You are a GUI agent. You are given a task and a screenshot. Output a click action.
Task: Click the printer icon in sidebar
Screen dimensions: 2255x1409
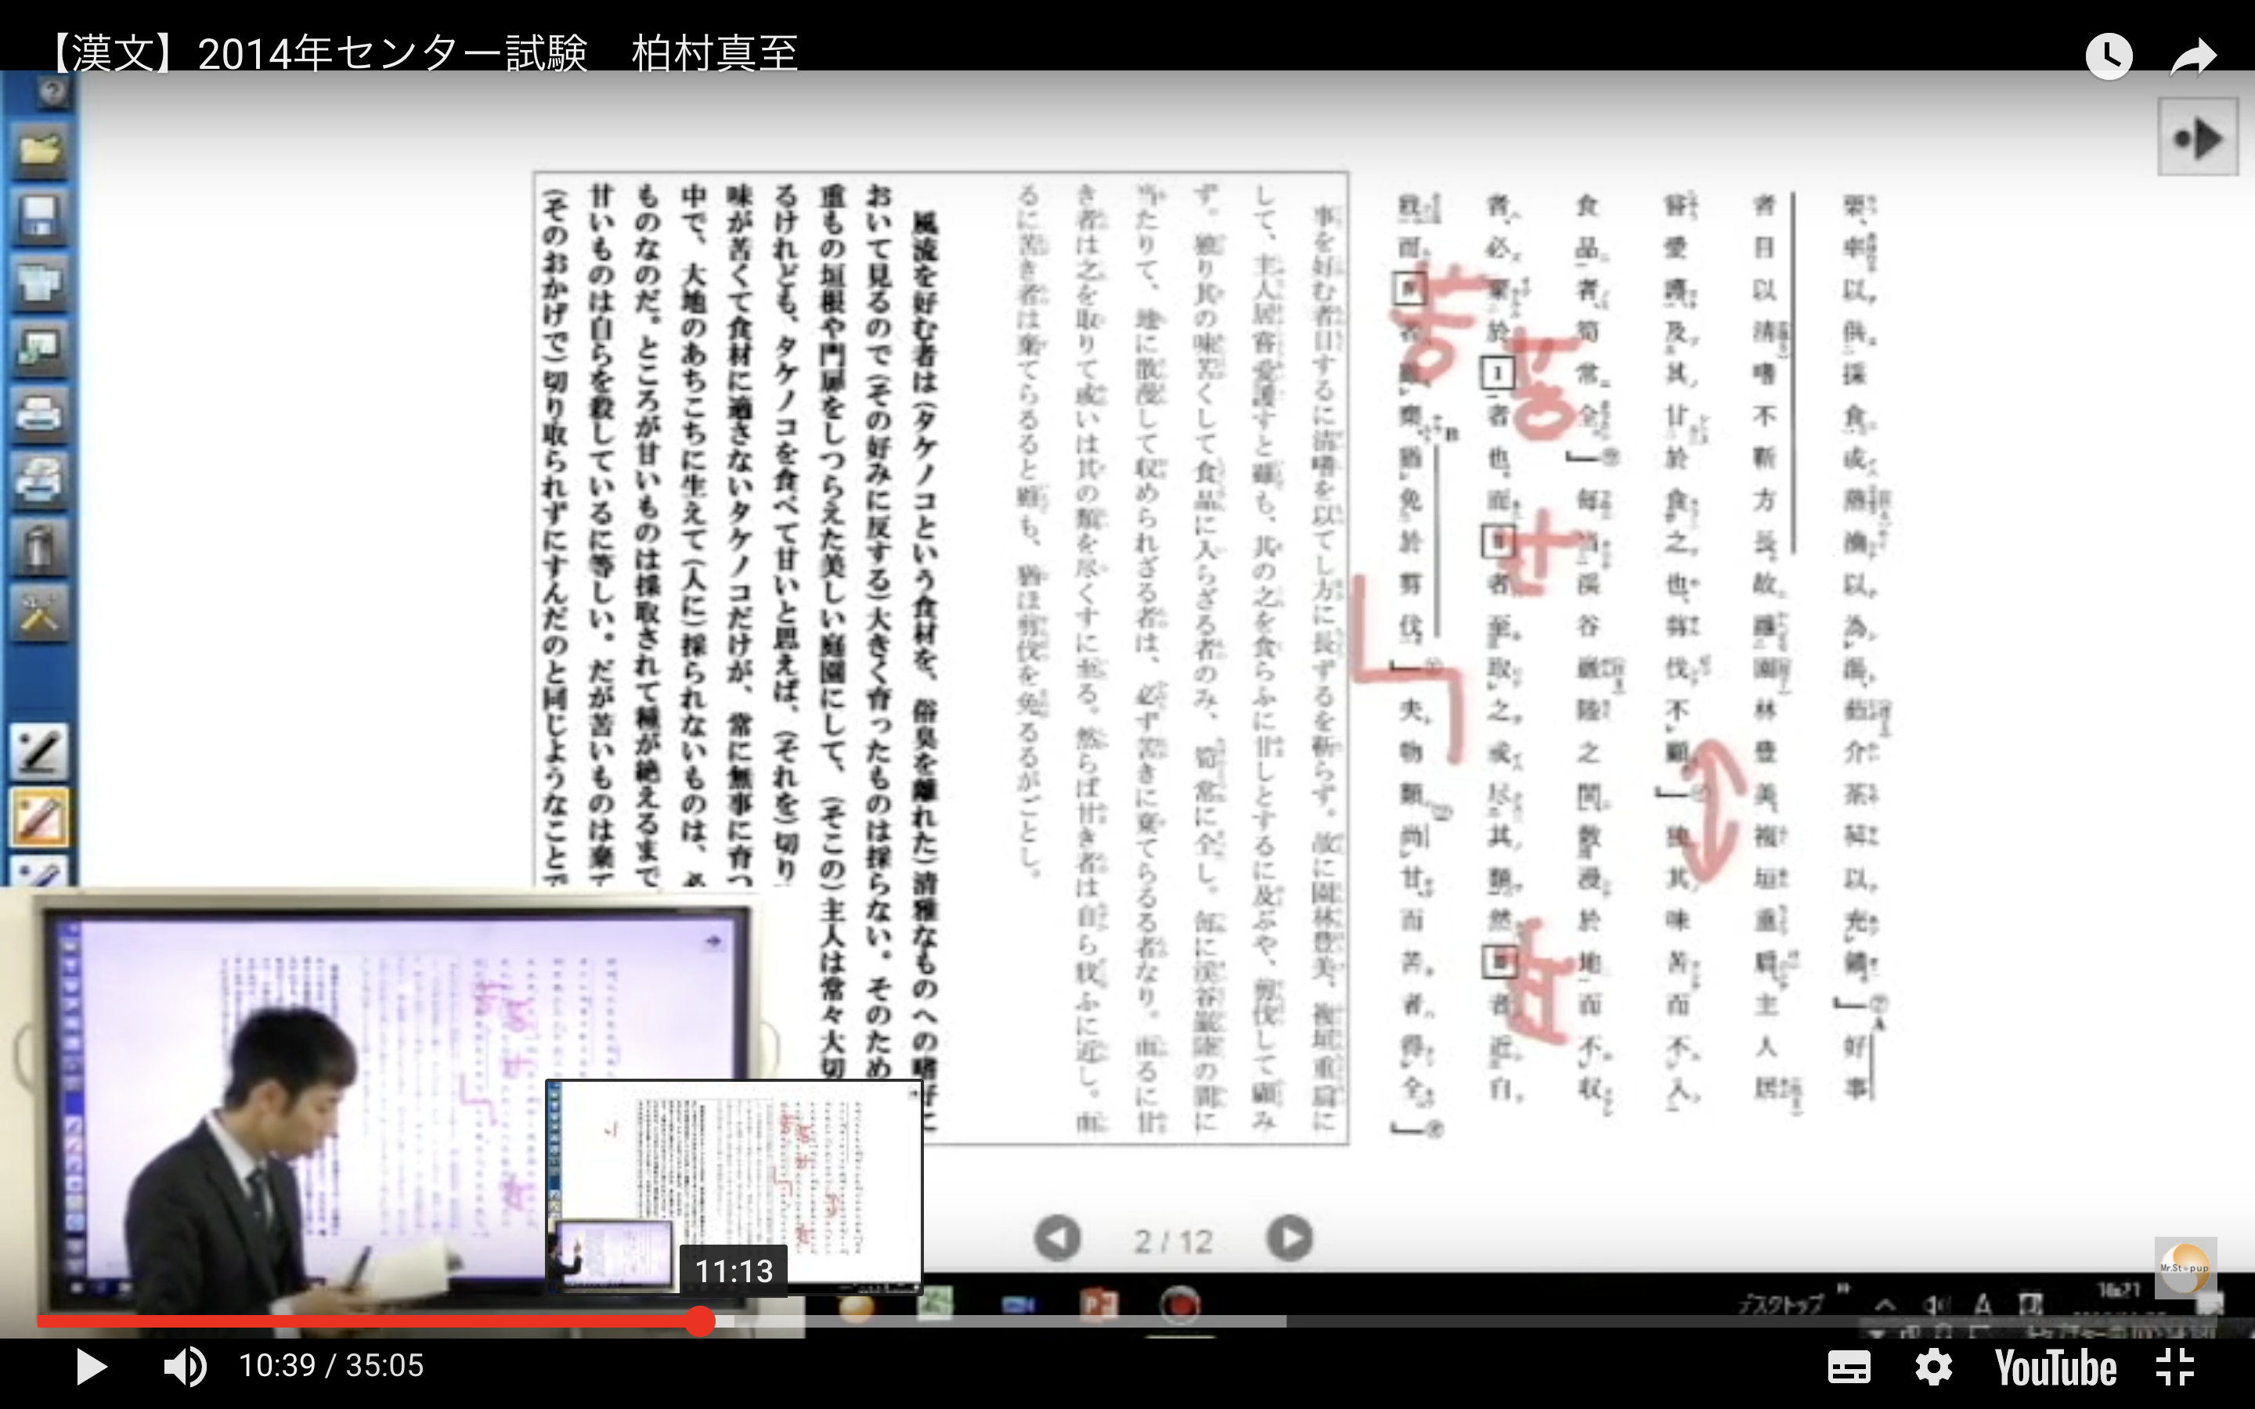[x=39, y=414]
